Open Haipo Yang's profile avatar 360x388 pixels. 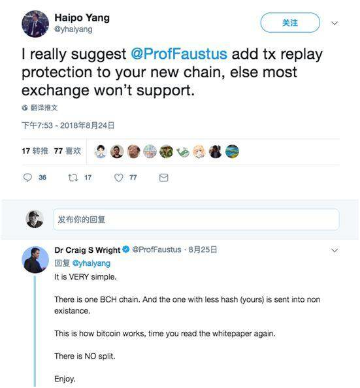(35, 24)
